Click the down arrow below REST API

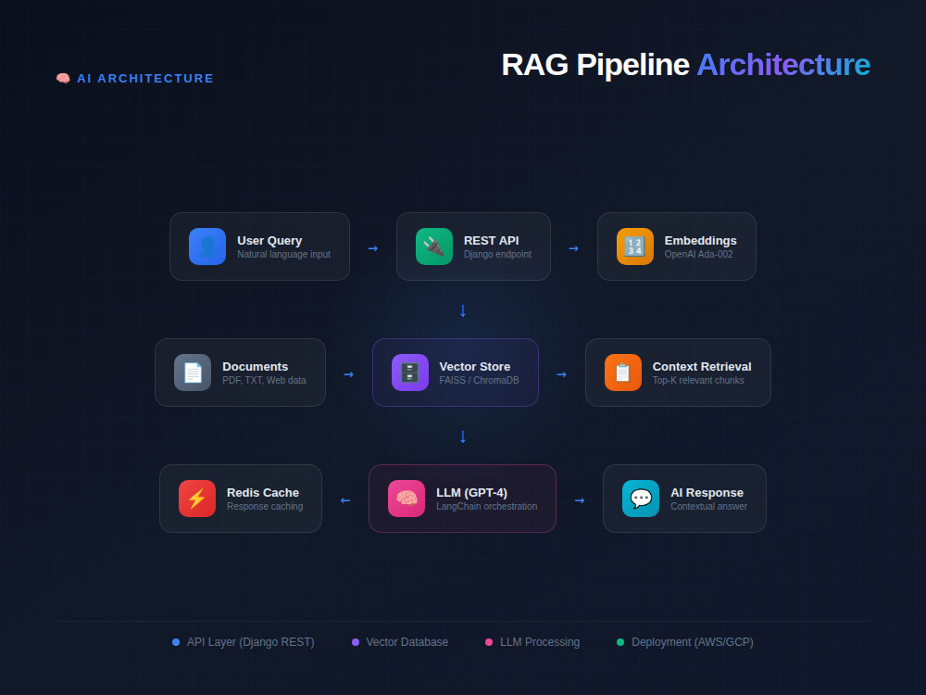463,310
